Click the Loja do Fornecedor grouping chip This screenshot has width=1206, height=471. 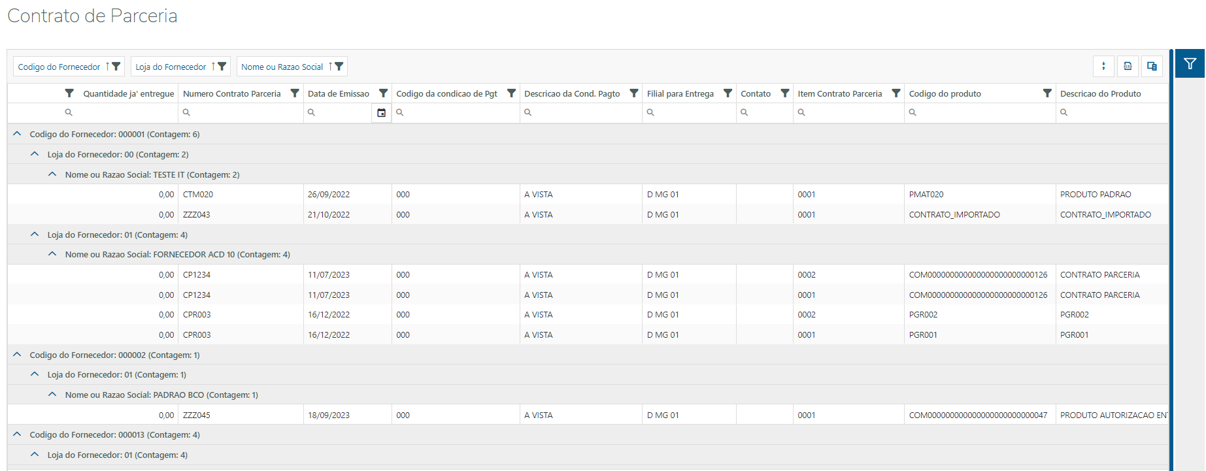coord(171,67)
